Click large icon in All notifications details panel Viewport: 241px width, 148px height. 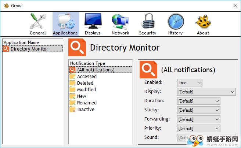click(148, 70)
